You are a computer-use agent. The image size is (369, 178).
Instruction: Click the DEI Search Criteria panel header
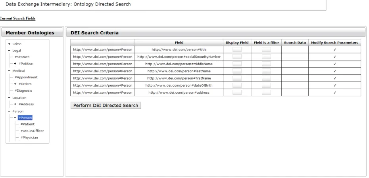tap(215, 32)
